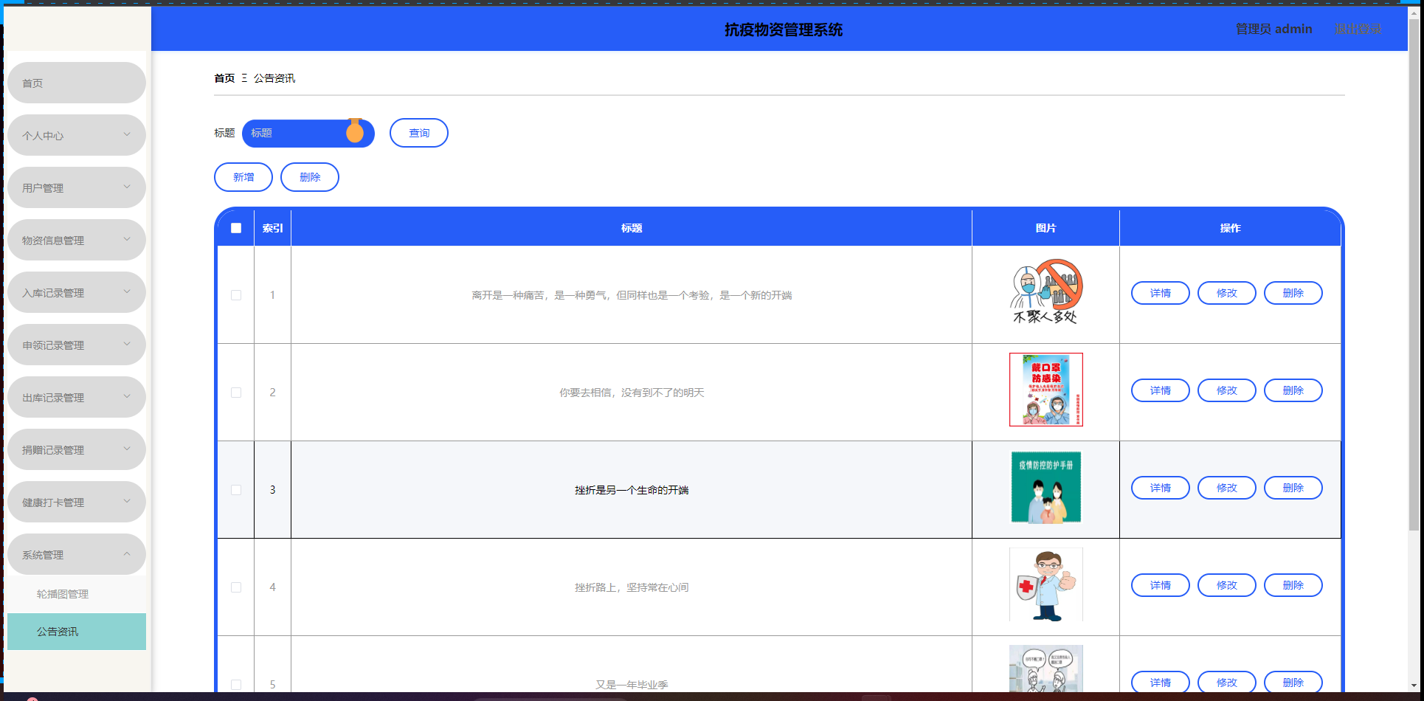This screenshot has width=1424, height=701.
Task: Tick the checkbox for row 4
Action: click(x=236, y=587)
